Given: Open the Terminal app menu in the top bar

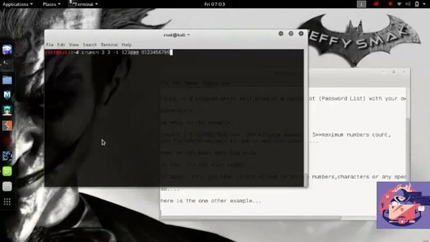Looking at the screenshot, I should pyautogui.click(x=83, y=4).
